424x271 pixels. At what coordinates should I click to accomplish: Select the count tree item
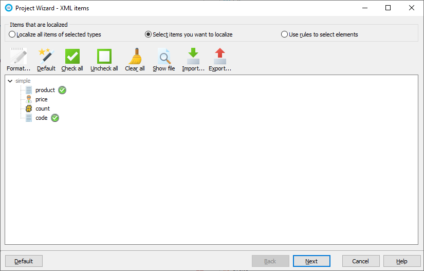[43, 109]
